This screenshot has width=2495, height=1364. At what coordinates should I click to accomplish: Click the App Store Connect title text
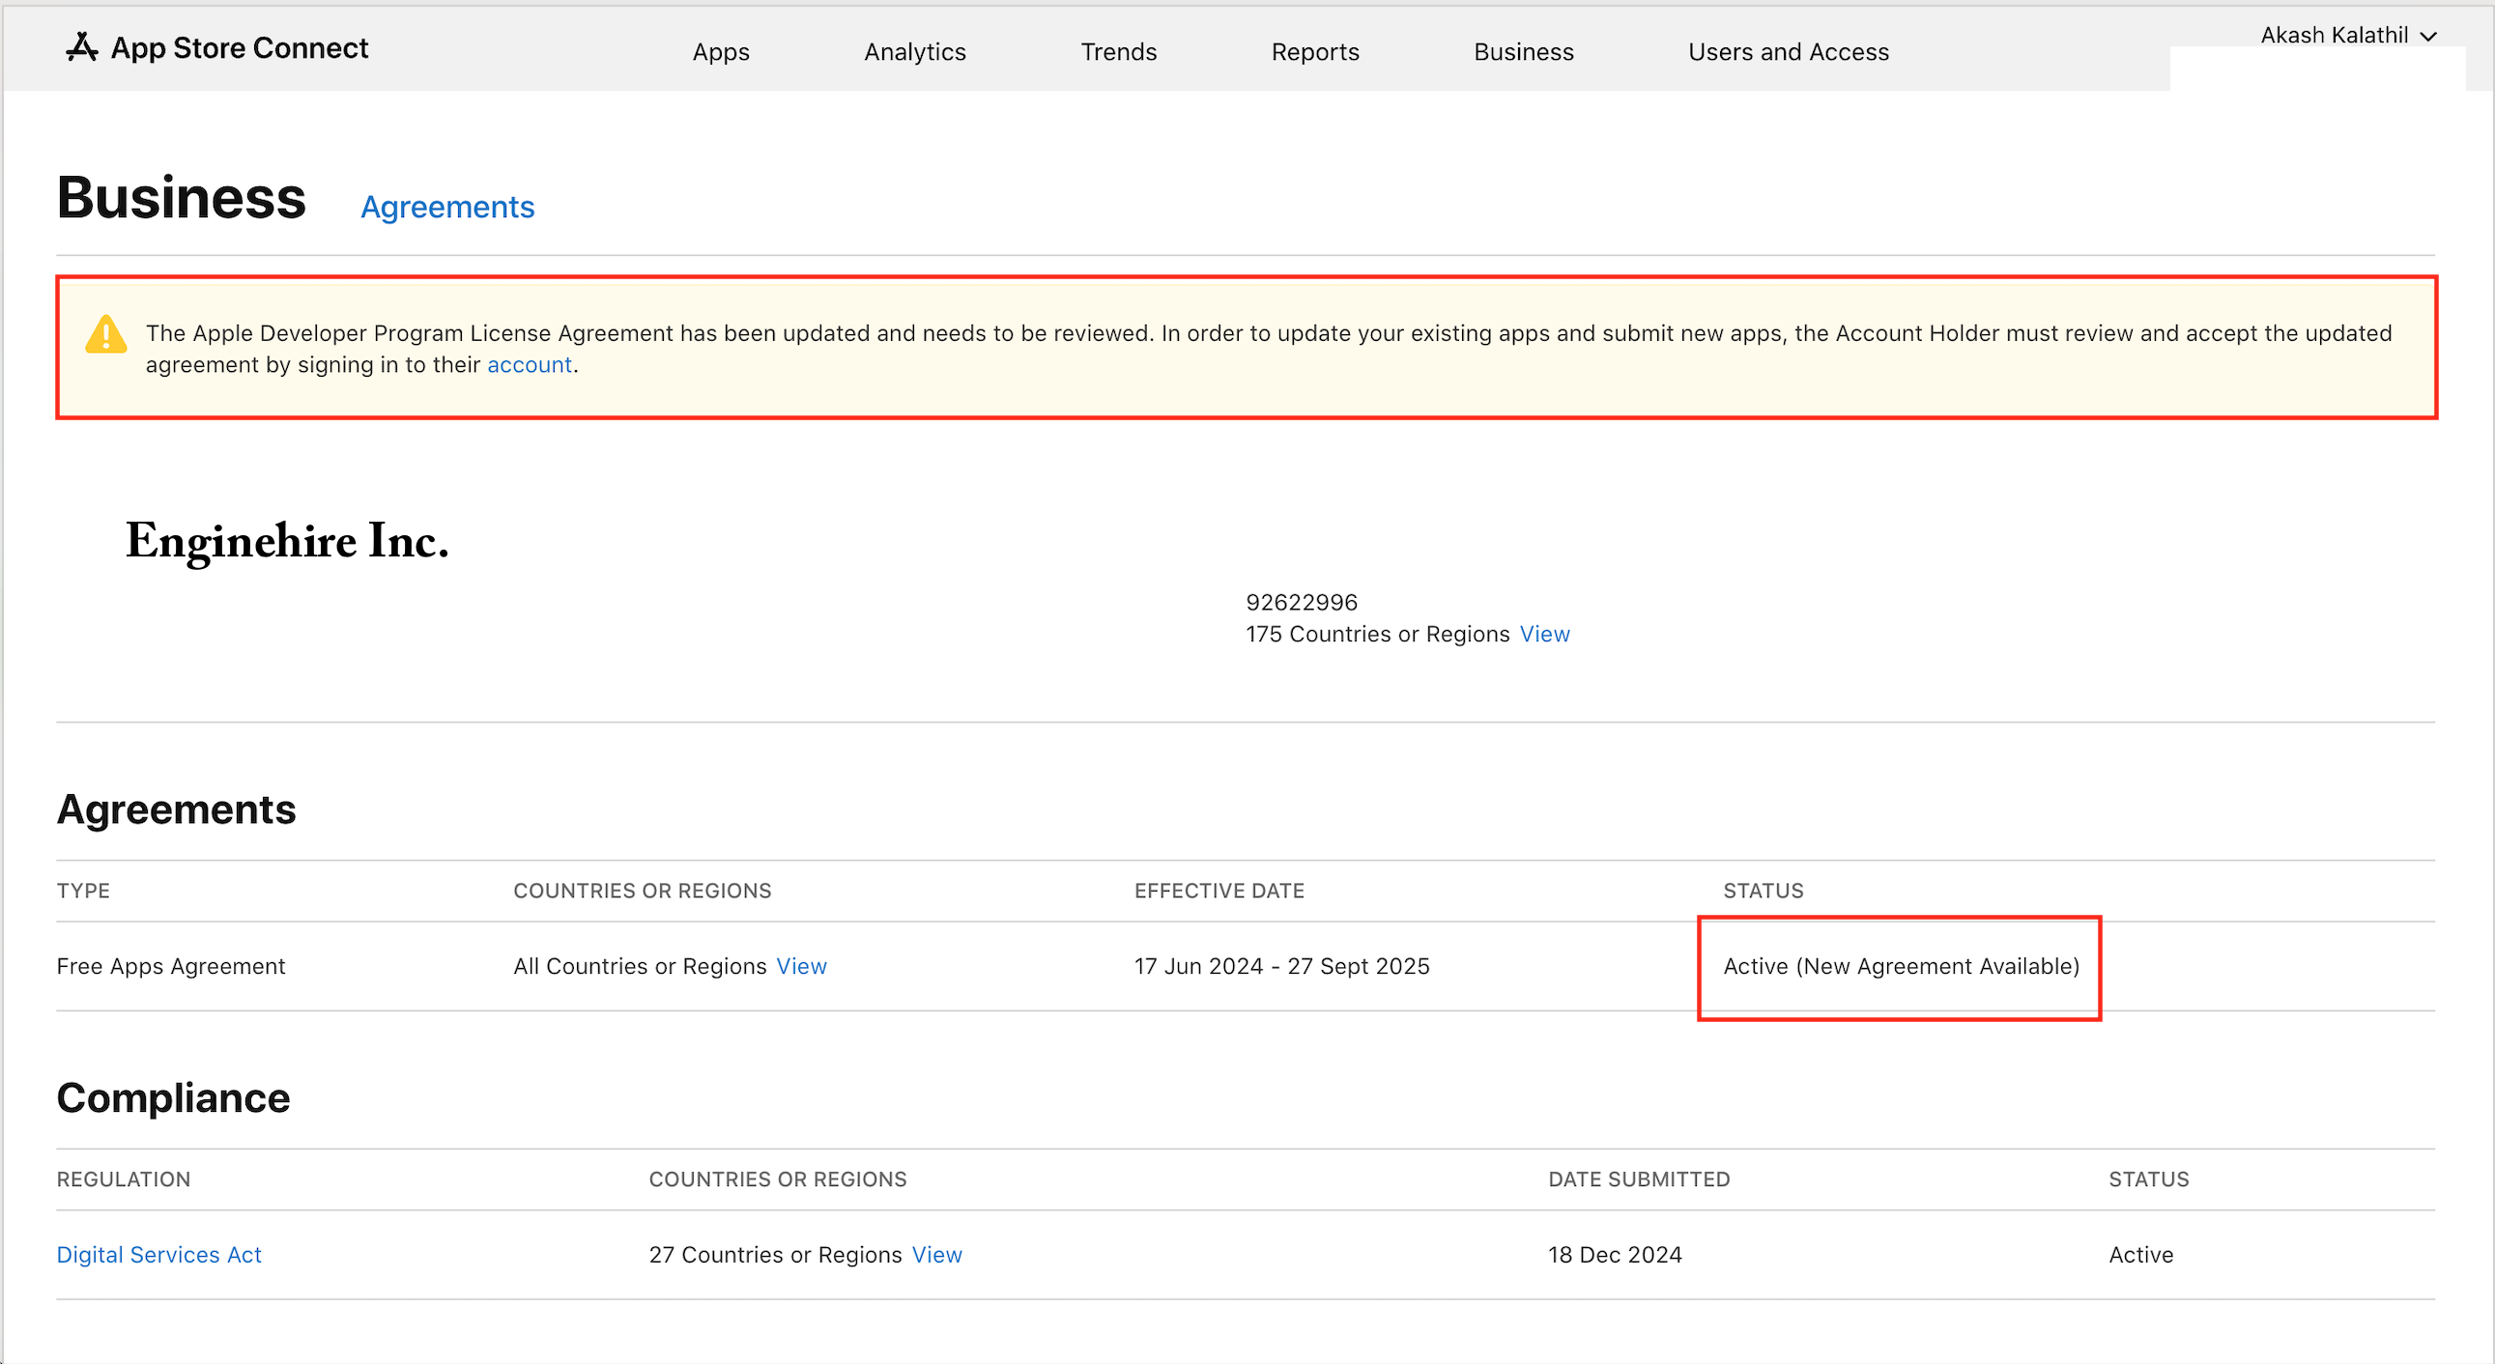[240, 48]
